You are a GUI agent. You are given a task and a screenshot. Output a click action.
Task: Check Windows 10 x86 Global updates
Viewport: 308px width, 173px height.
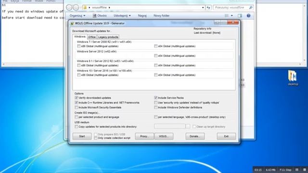[x=79, y=75]
